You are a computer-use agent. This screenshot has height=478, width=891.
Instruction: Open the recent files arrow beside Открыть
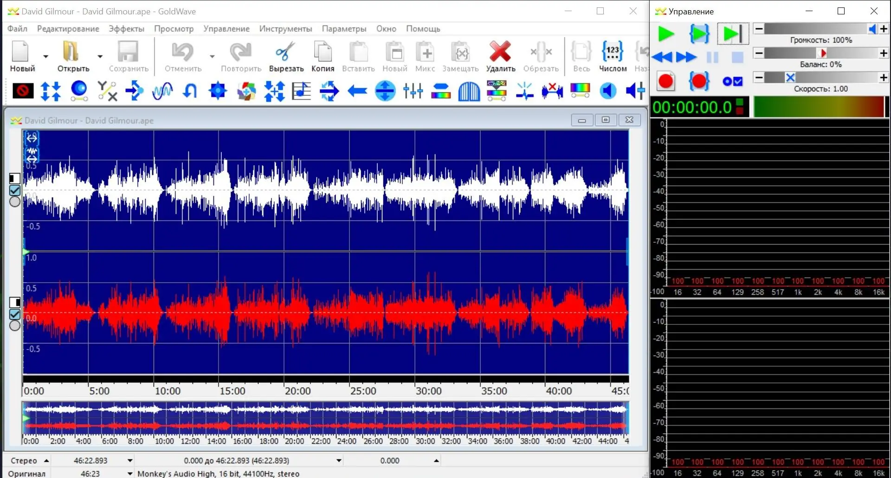[100, 56]
